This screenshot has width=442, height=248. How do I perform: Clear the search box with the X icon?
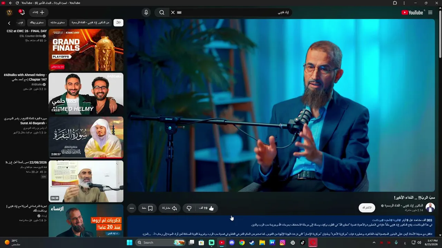(173, 12)
